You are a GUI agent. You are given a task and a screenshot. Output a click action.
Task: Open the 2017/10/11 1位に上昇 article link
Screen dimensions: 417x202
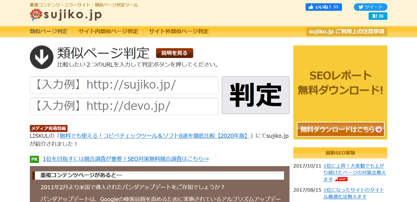355,173
